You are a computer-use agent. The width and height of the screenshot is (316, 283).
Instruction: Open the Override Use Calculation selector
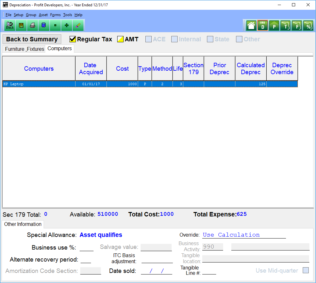pyautogui.click(x=244, y=235)
